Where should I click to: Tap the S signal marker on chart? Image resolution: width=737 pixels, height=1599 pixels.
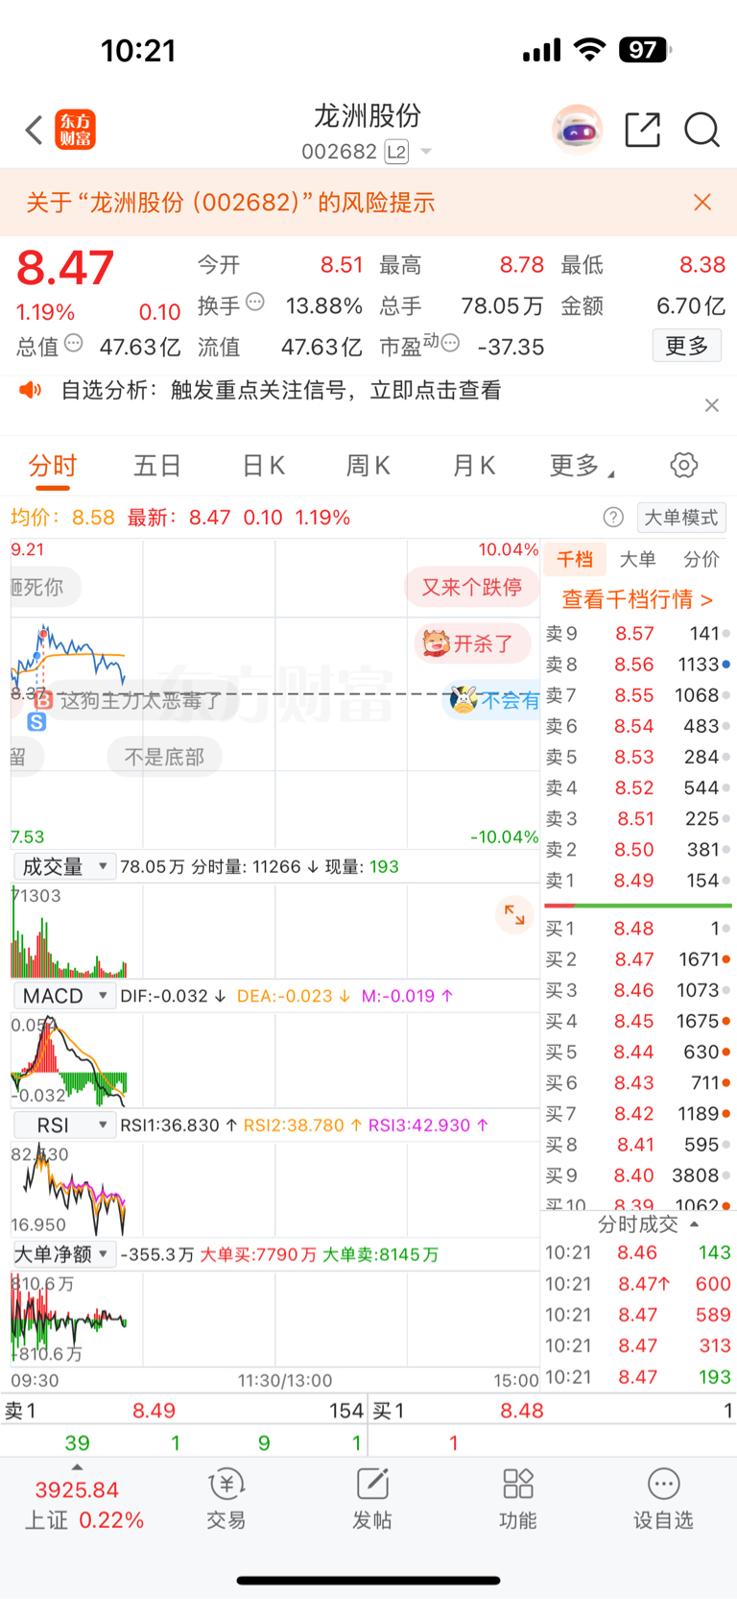36,722
